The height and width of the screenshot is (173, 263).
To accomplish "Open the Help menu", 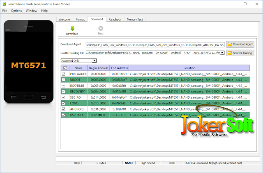I will (x=44, y=11).
